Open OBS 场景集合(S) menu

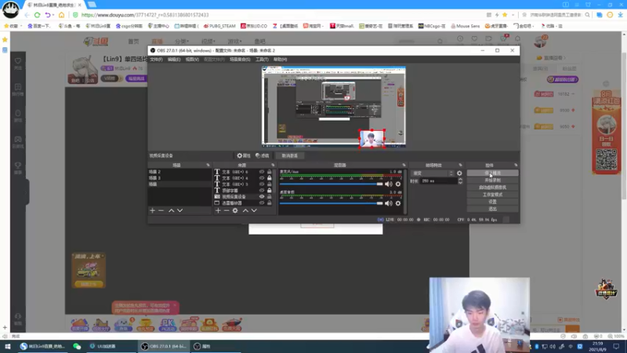240,60
